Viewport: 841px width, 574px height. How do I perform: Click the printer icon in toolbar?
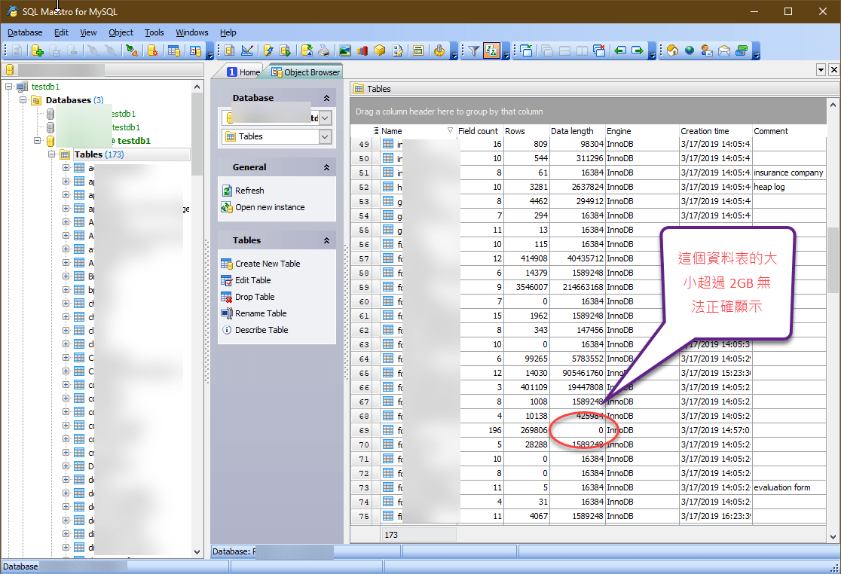[324, 51]
